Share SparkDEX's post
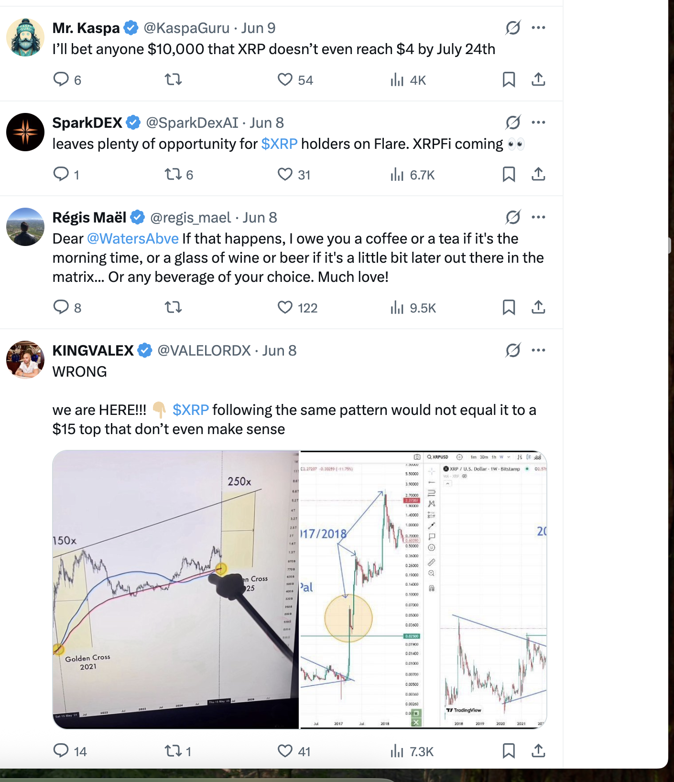Screen dimensions: 674x782 [538, 174]
